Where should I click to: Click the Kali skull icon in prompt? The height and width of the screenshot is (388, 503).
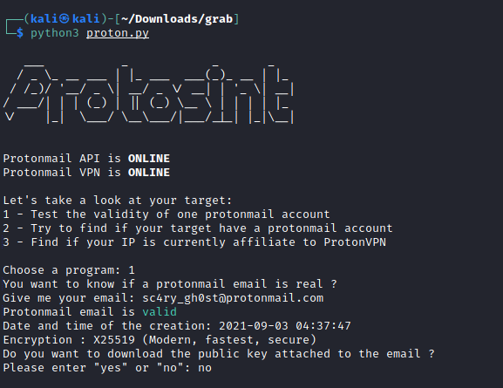[65, 19]
